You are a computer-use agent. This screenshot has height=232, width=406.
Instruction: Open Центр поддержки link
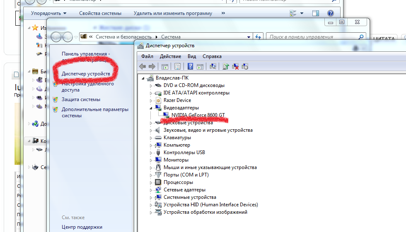pos(82,227)
